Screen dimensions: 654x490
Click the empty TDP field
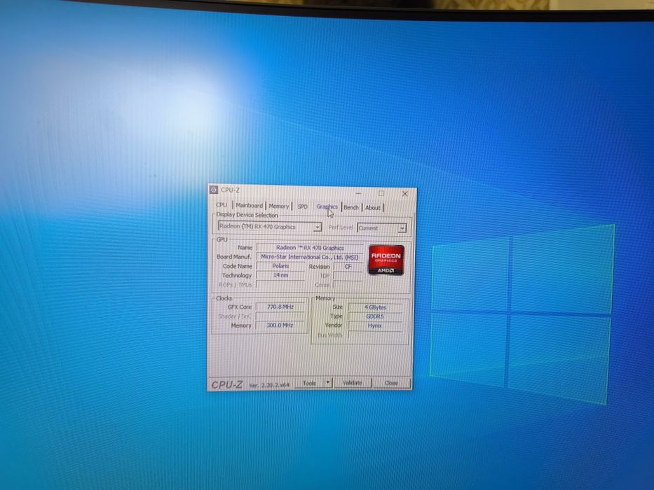[348, 276]
